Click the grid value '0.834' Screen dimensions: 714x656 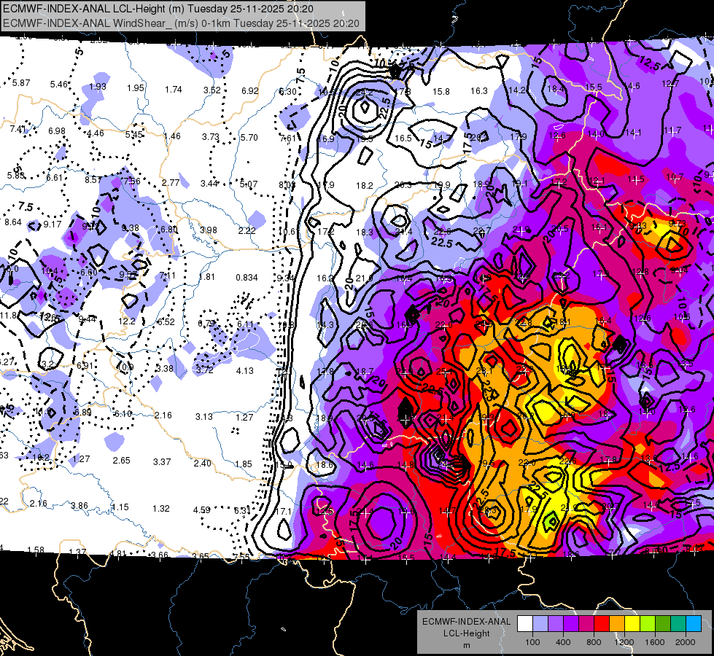pyautogui.click(x=247, y=278)
